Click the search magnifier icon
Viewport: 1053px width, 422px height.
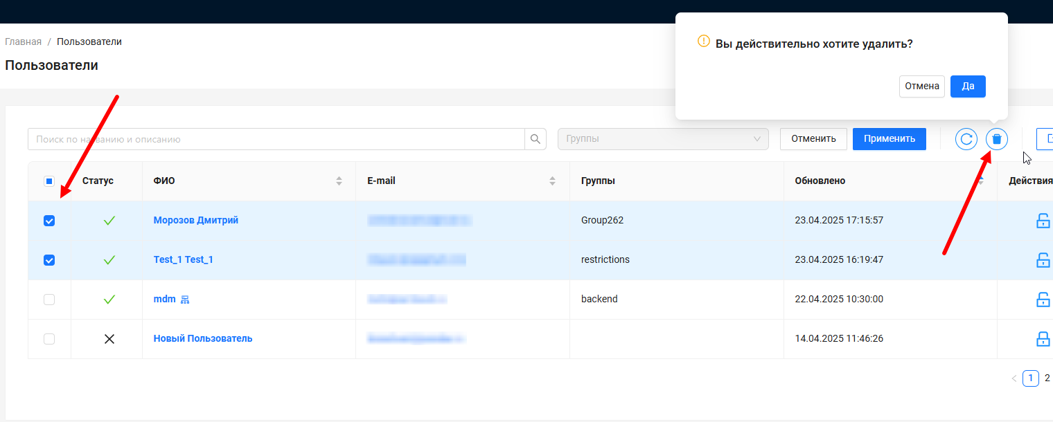536,139
